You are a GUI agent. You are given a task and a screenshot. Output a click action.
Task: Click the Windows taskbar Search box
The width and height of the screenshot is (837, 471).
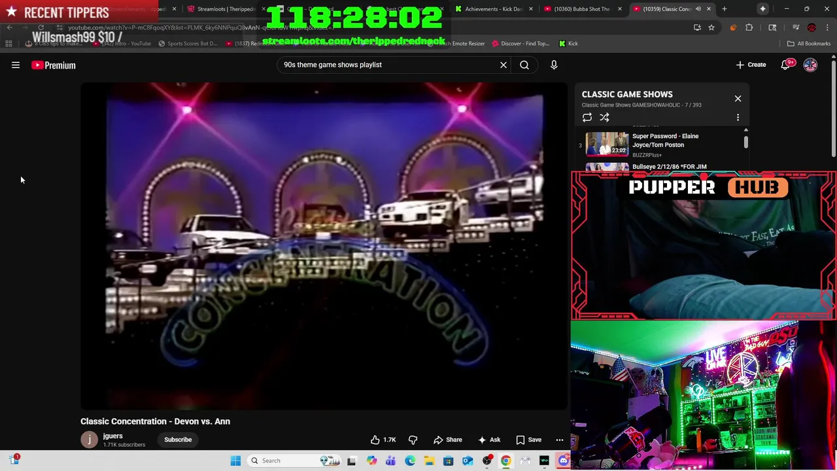click(294, 461)
